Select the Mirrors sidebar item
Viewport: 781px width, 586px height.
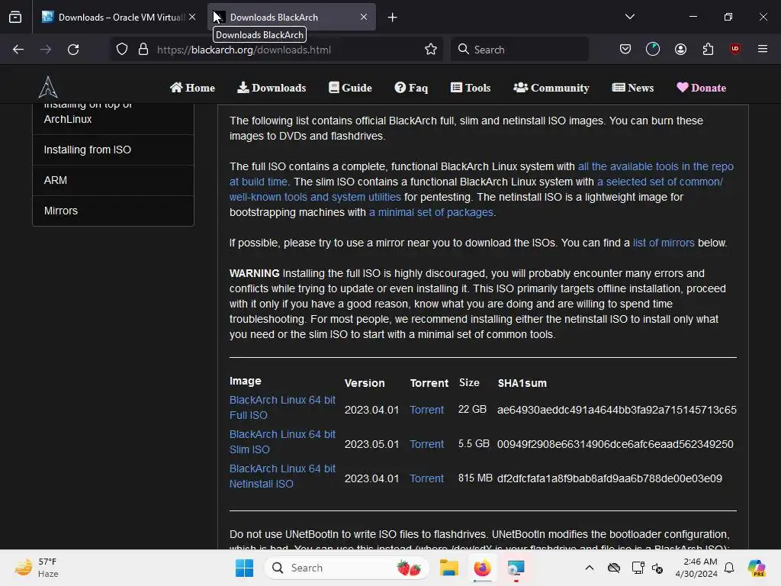pos(113,211)
